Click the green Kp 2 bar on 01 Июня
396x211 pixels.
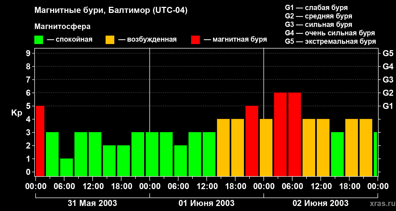[x=181, y=161]
